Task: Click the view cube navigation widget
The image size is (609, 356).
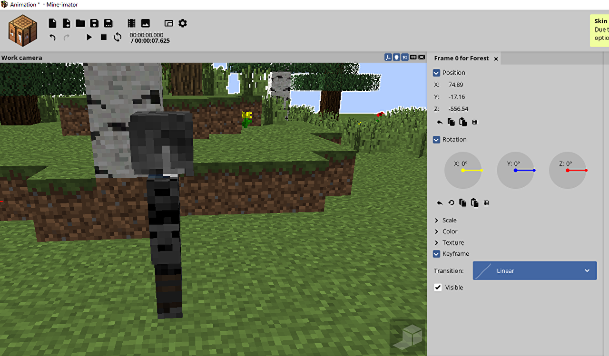Action: (408, 337)
